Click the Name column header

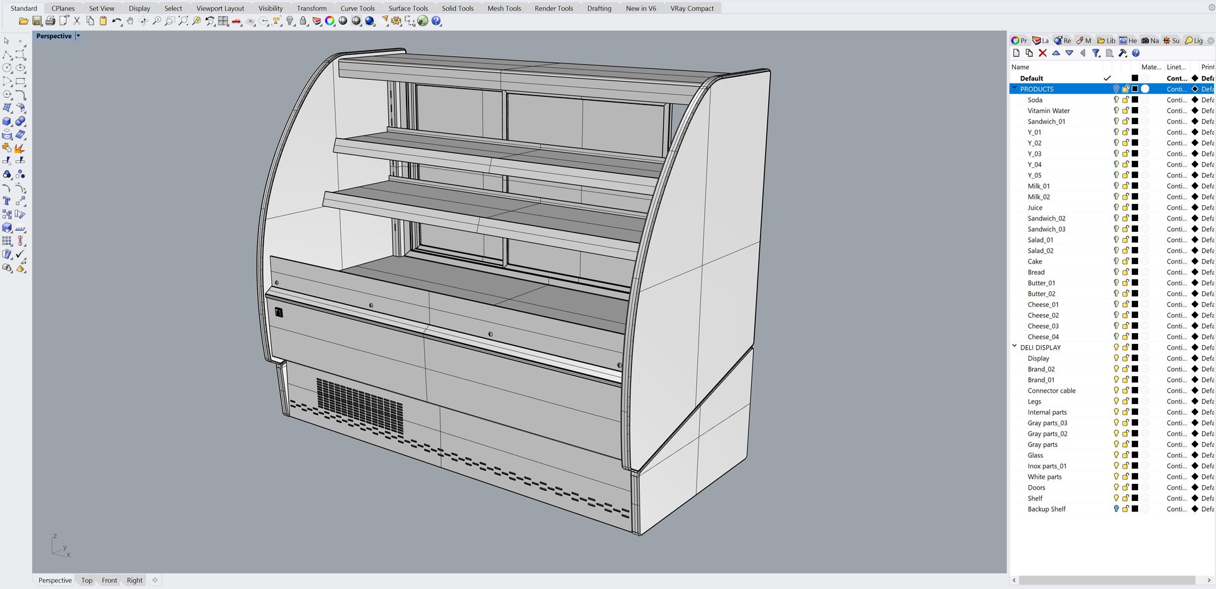(x=1020, y=67)
